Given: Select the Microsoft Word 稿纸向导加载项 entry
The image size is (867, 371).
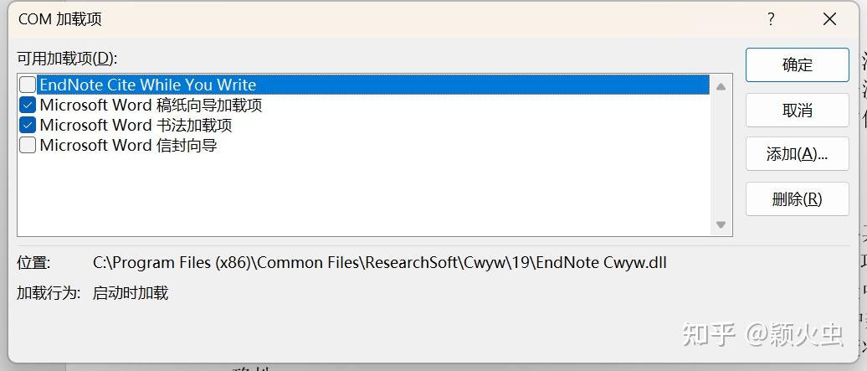Looking at the screenshot, I should (x=151, y=106).
